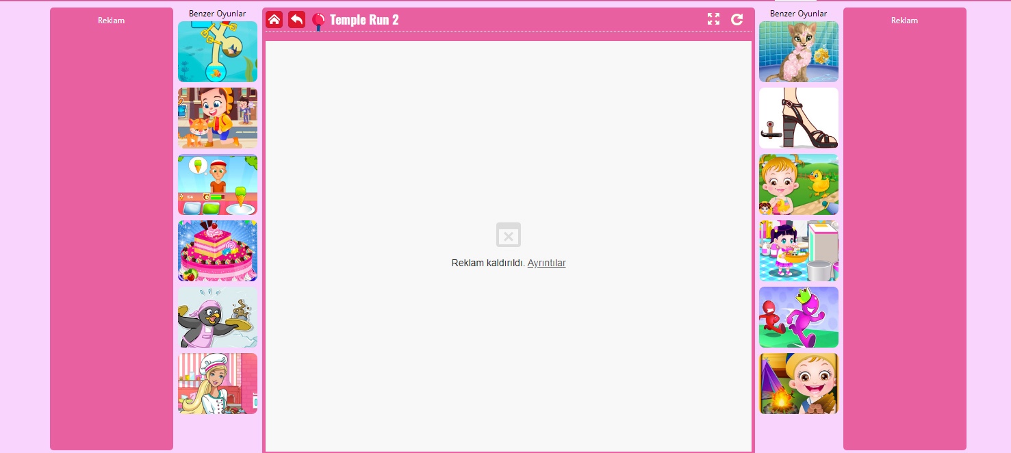The height and width of the screenshot is (453, 1011).
Task: Open the ice cream seller game thumbnail
Action: (x=218, y=184)
